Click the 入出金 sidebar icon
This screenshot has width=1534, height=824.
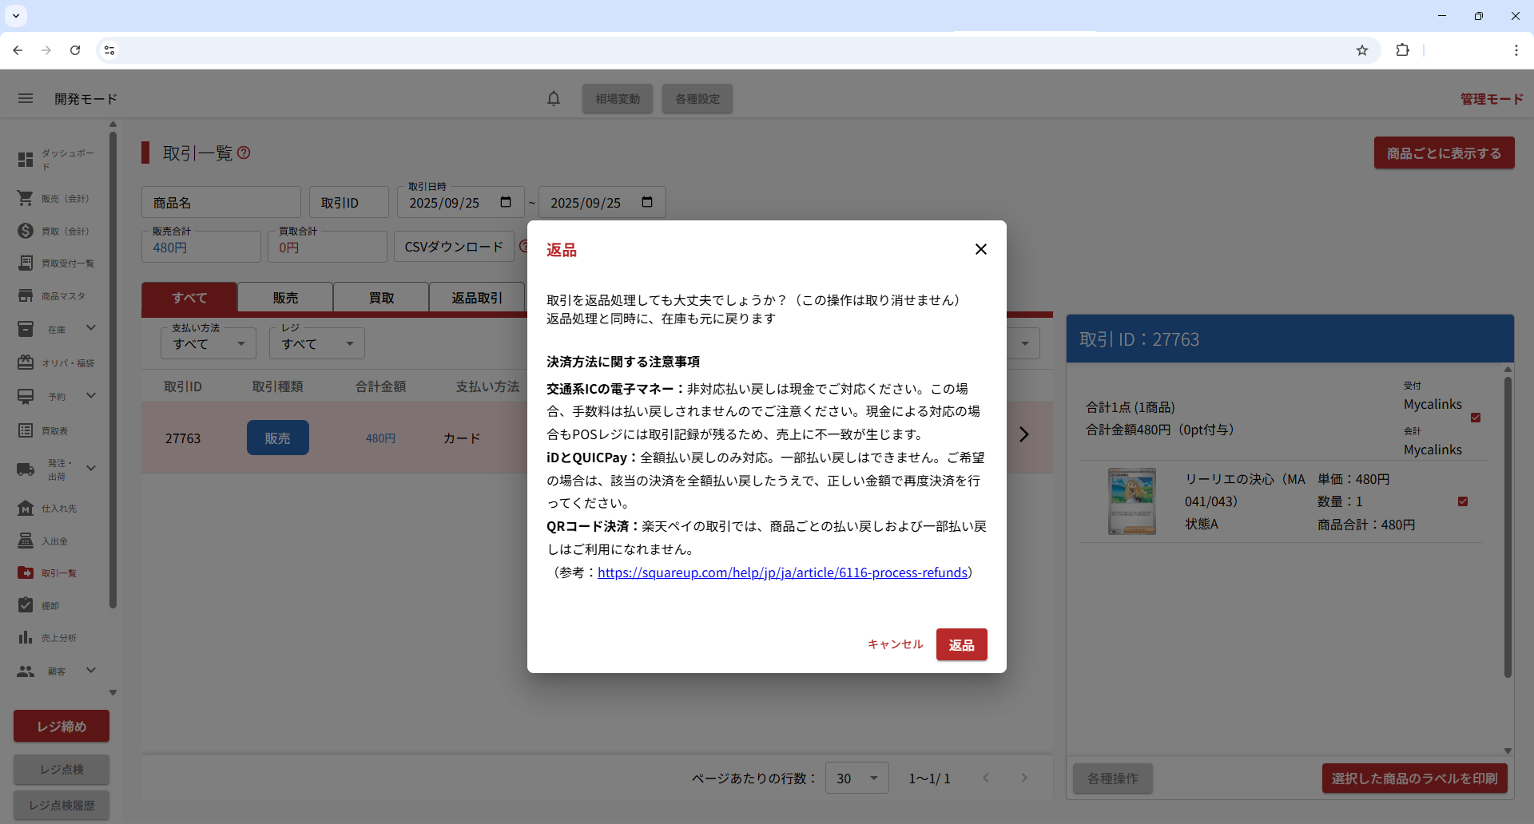click(x=26, y=541)
